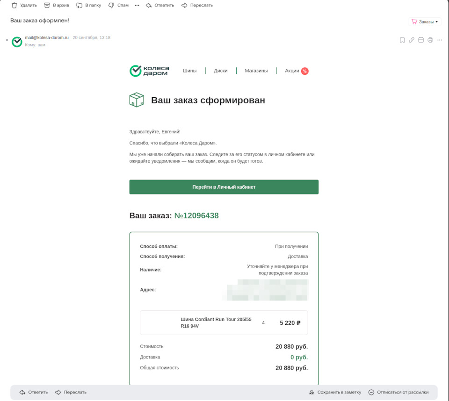
Task: Open the Магазины link
Action: point(256,71)
